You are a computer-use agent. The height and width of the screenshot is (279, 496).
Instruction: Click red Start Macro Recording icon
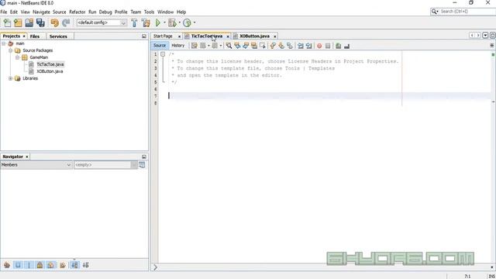coord(319,46)
